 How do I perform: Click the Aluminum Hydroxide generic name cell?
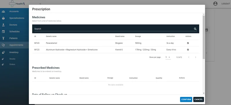click(72, 50)
